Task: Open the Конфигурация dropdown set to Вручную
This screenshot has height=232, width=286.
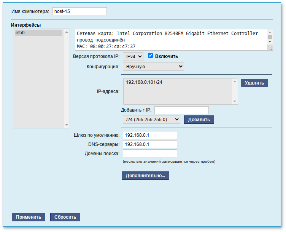Action: (153, 67)
